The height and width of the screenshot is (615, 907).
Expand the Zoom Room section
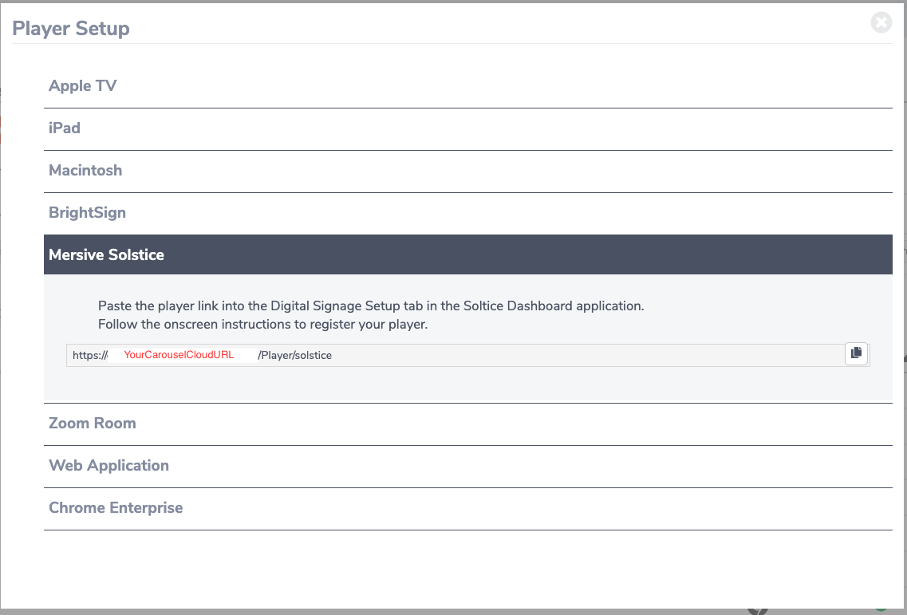(x=468, y=424)
